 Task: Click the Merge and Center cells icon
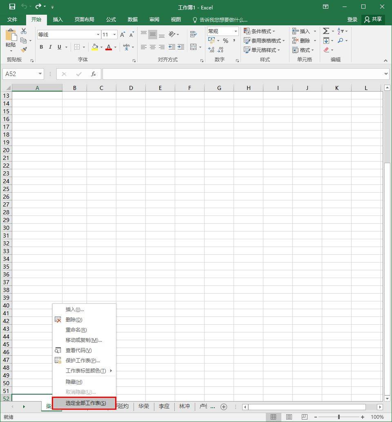click(194, 47)
